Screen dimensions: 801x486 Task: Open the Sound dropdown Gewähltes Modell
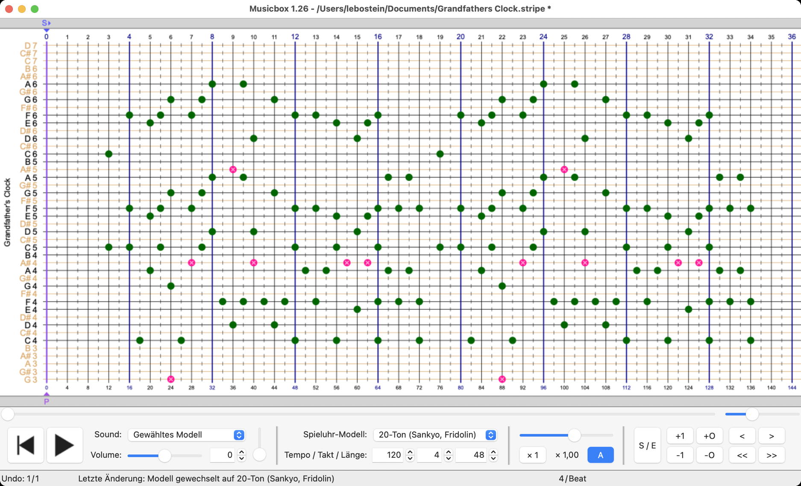pyautogui.click(x=186, y=435)
